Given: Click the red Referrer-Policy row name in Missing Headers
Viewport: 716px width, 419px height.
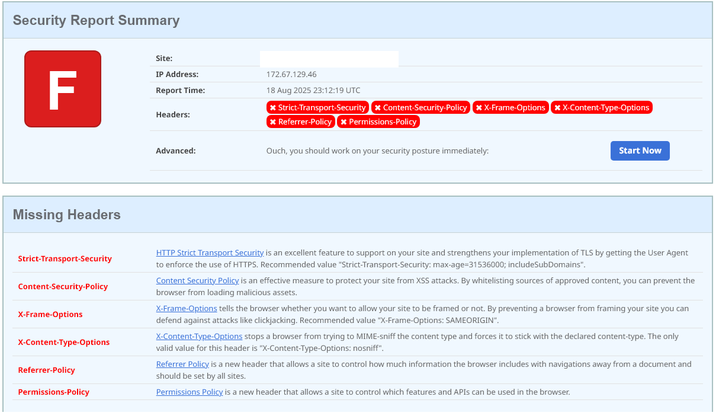Looking at the screenshot, I should [x=47, y=370].
